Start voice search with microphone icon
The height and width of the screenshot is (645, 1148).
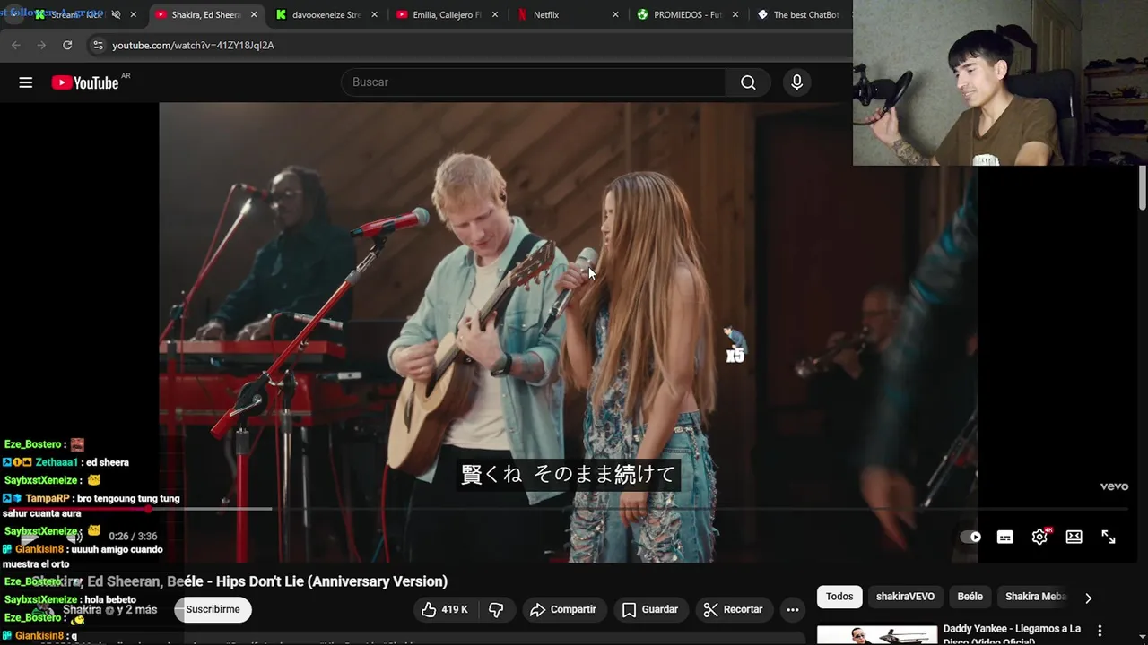click(796, 82)
